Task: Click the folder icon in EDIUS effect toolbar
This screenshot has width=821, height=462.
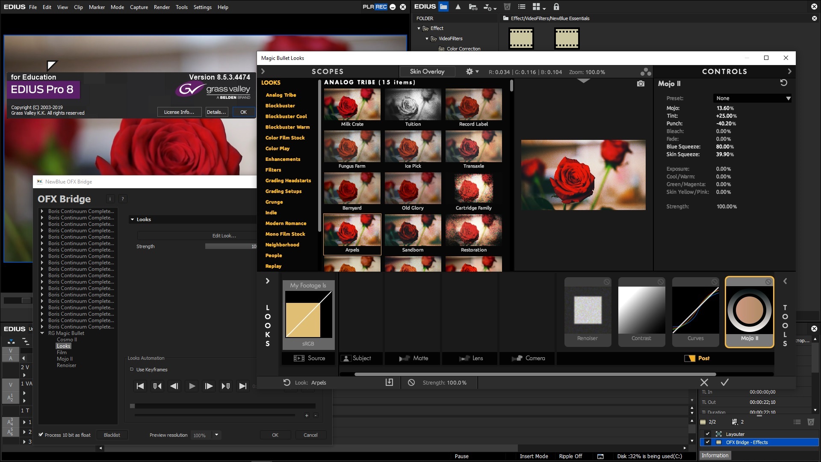Action: click(443, 7)
